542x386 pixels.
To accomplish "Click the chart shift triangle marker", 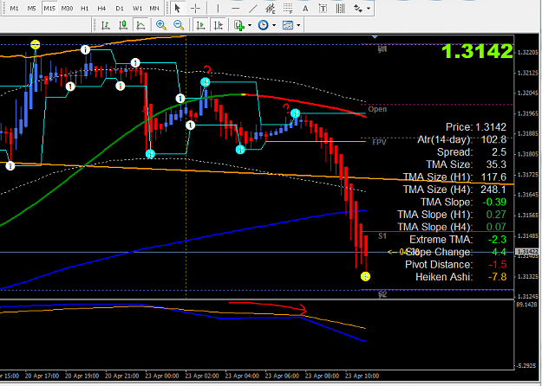I will point(375,36).
